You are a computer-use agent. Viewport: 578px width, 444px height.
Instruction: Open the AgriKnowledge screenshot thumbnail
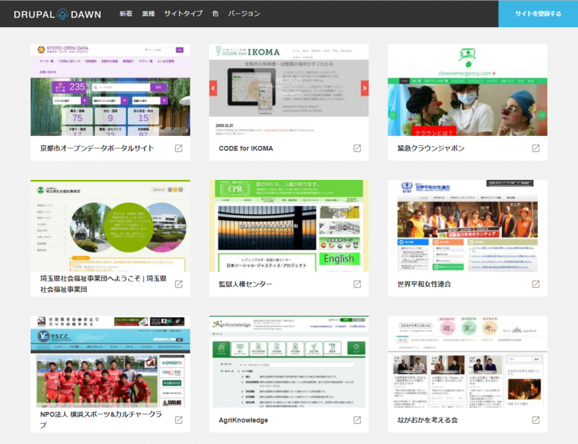click(288, 361)
